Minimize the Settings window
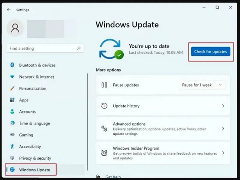Viewport: 240px width, 180px height. [204, 7]
